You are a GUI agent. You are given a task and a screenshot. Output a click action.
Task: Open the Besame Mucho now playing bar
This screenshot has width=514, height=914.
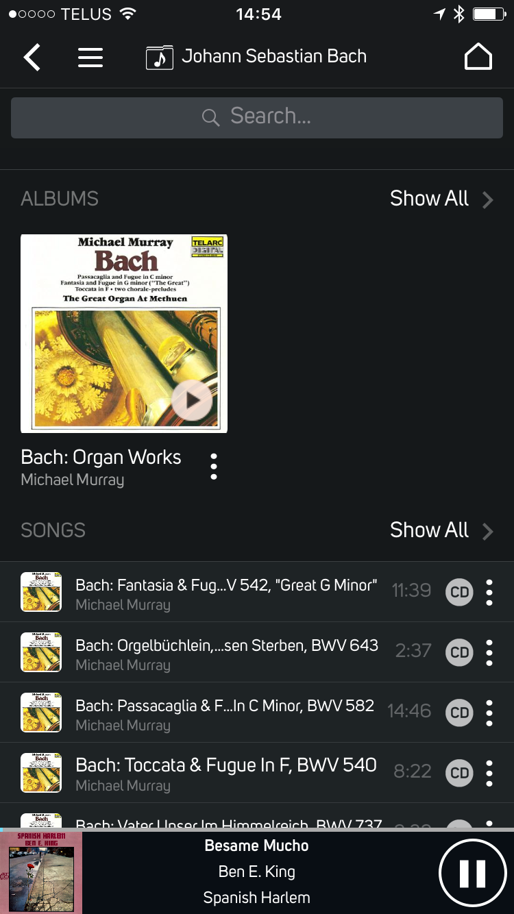click(257, 872)
